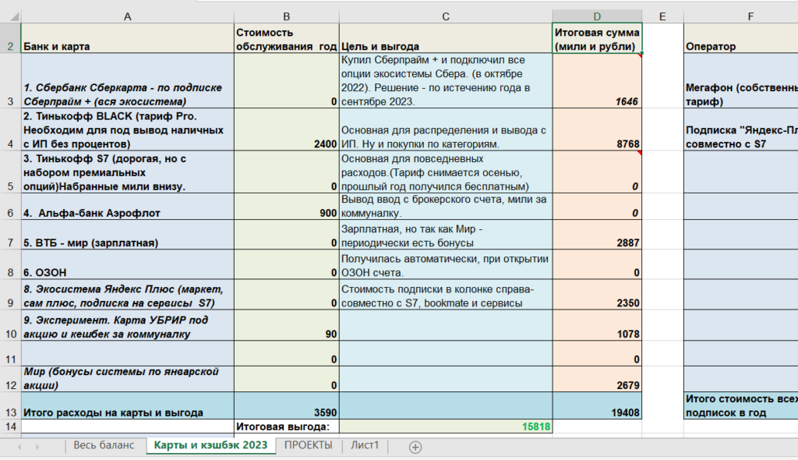Viewport: 798px width, 460px height.
Task: Click the 'Стоимость обслуживания год' header cell
Action: (x=287, y=38)
